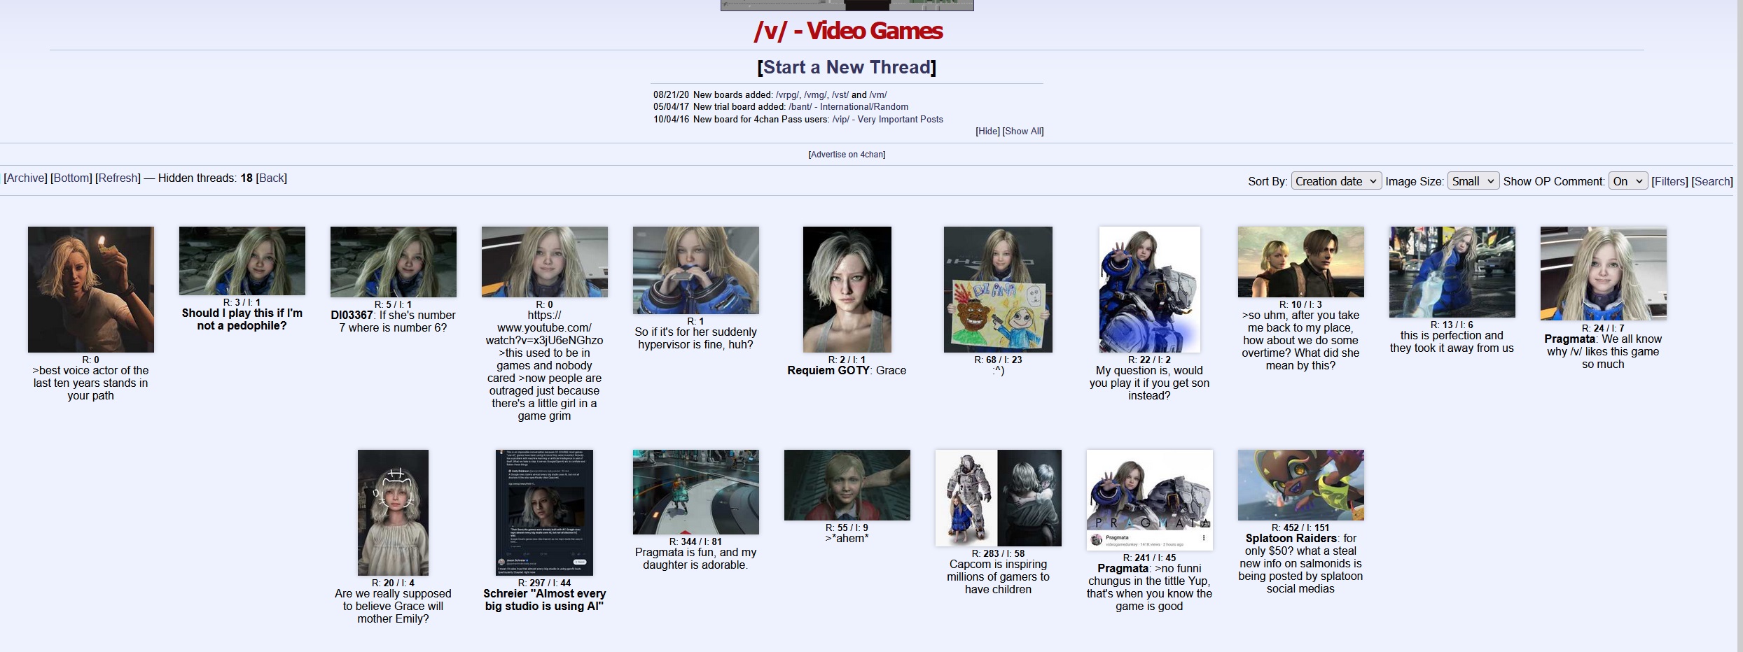Open the Filters settings link
1743x652 pixels.
[x=1669, y=182]
